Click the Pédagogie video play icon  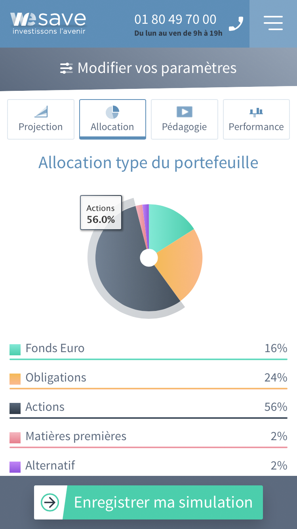184,112
